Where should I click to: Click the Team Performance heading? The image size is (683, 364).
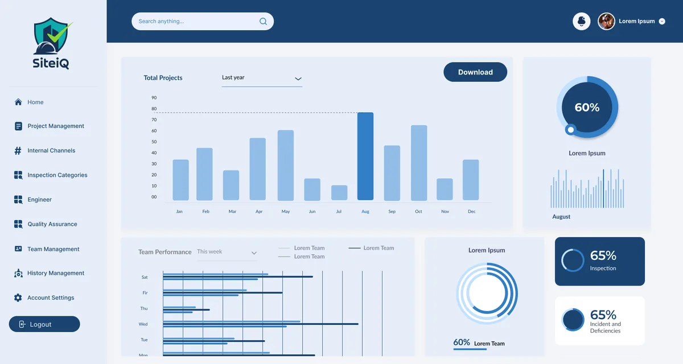pos(165,252)
